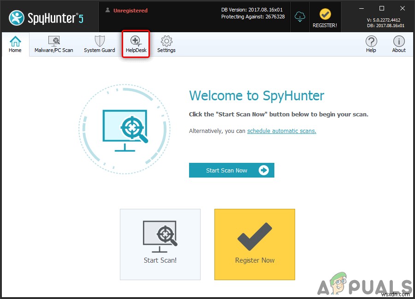Click the cloud download update icon
Image resolution: width=415 pixels, height=299 pixels.
tap(300, 17)
